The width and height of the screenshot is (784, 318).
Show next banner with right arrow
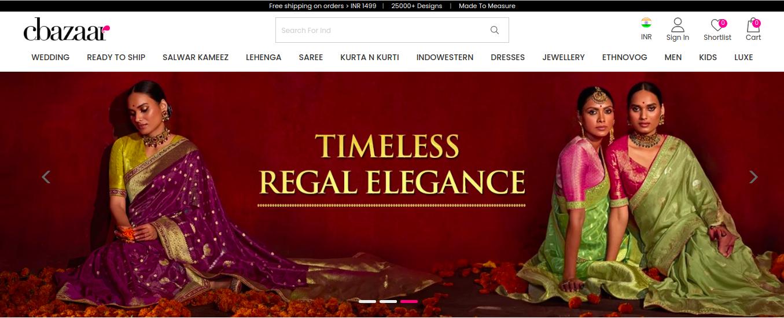753,177
